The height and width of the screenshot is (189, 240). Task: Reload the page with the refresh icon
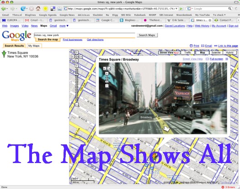pyautogui.click(x=23, y=9)
